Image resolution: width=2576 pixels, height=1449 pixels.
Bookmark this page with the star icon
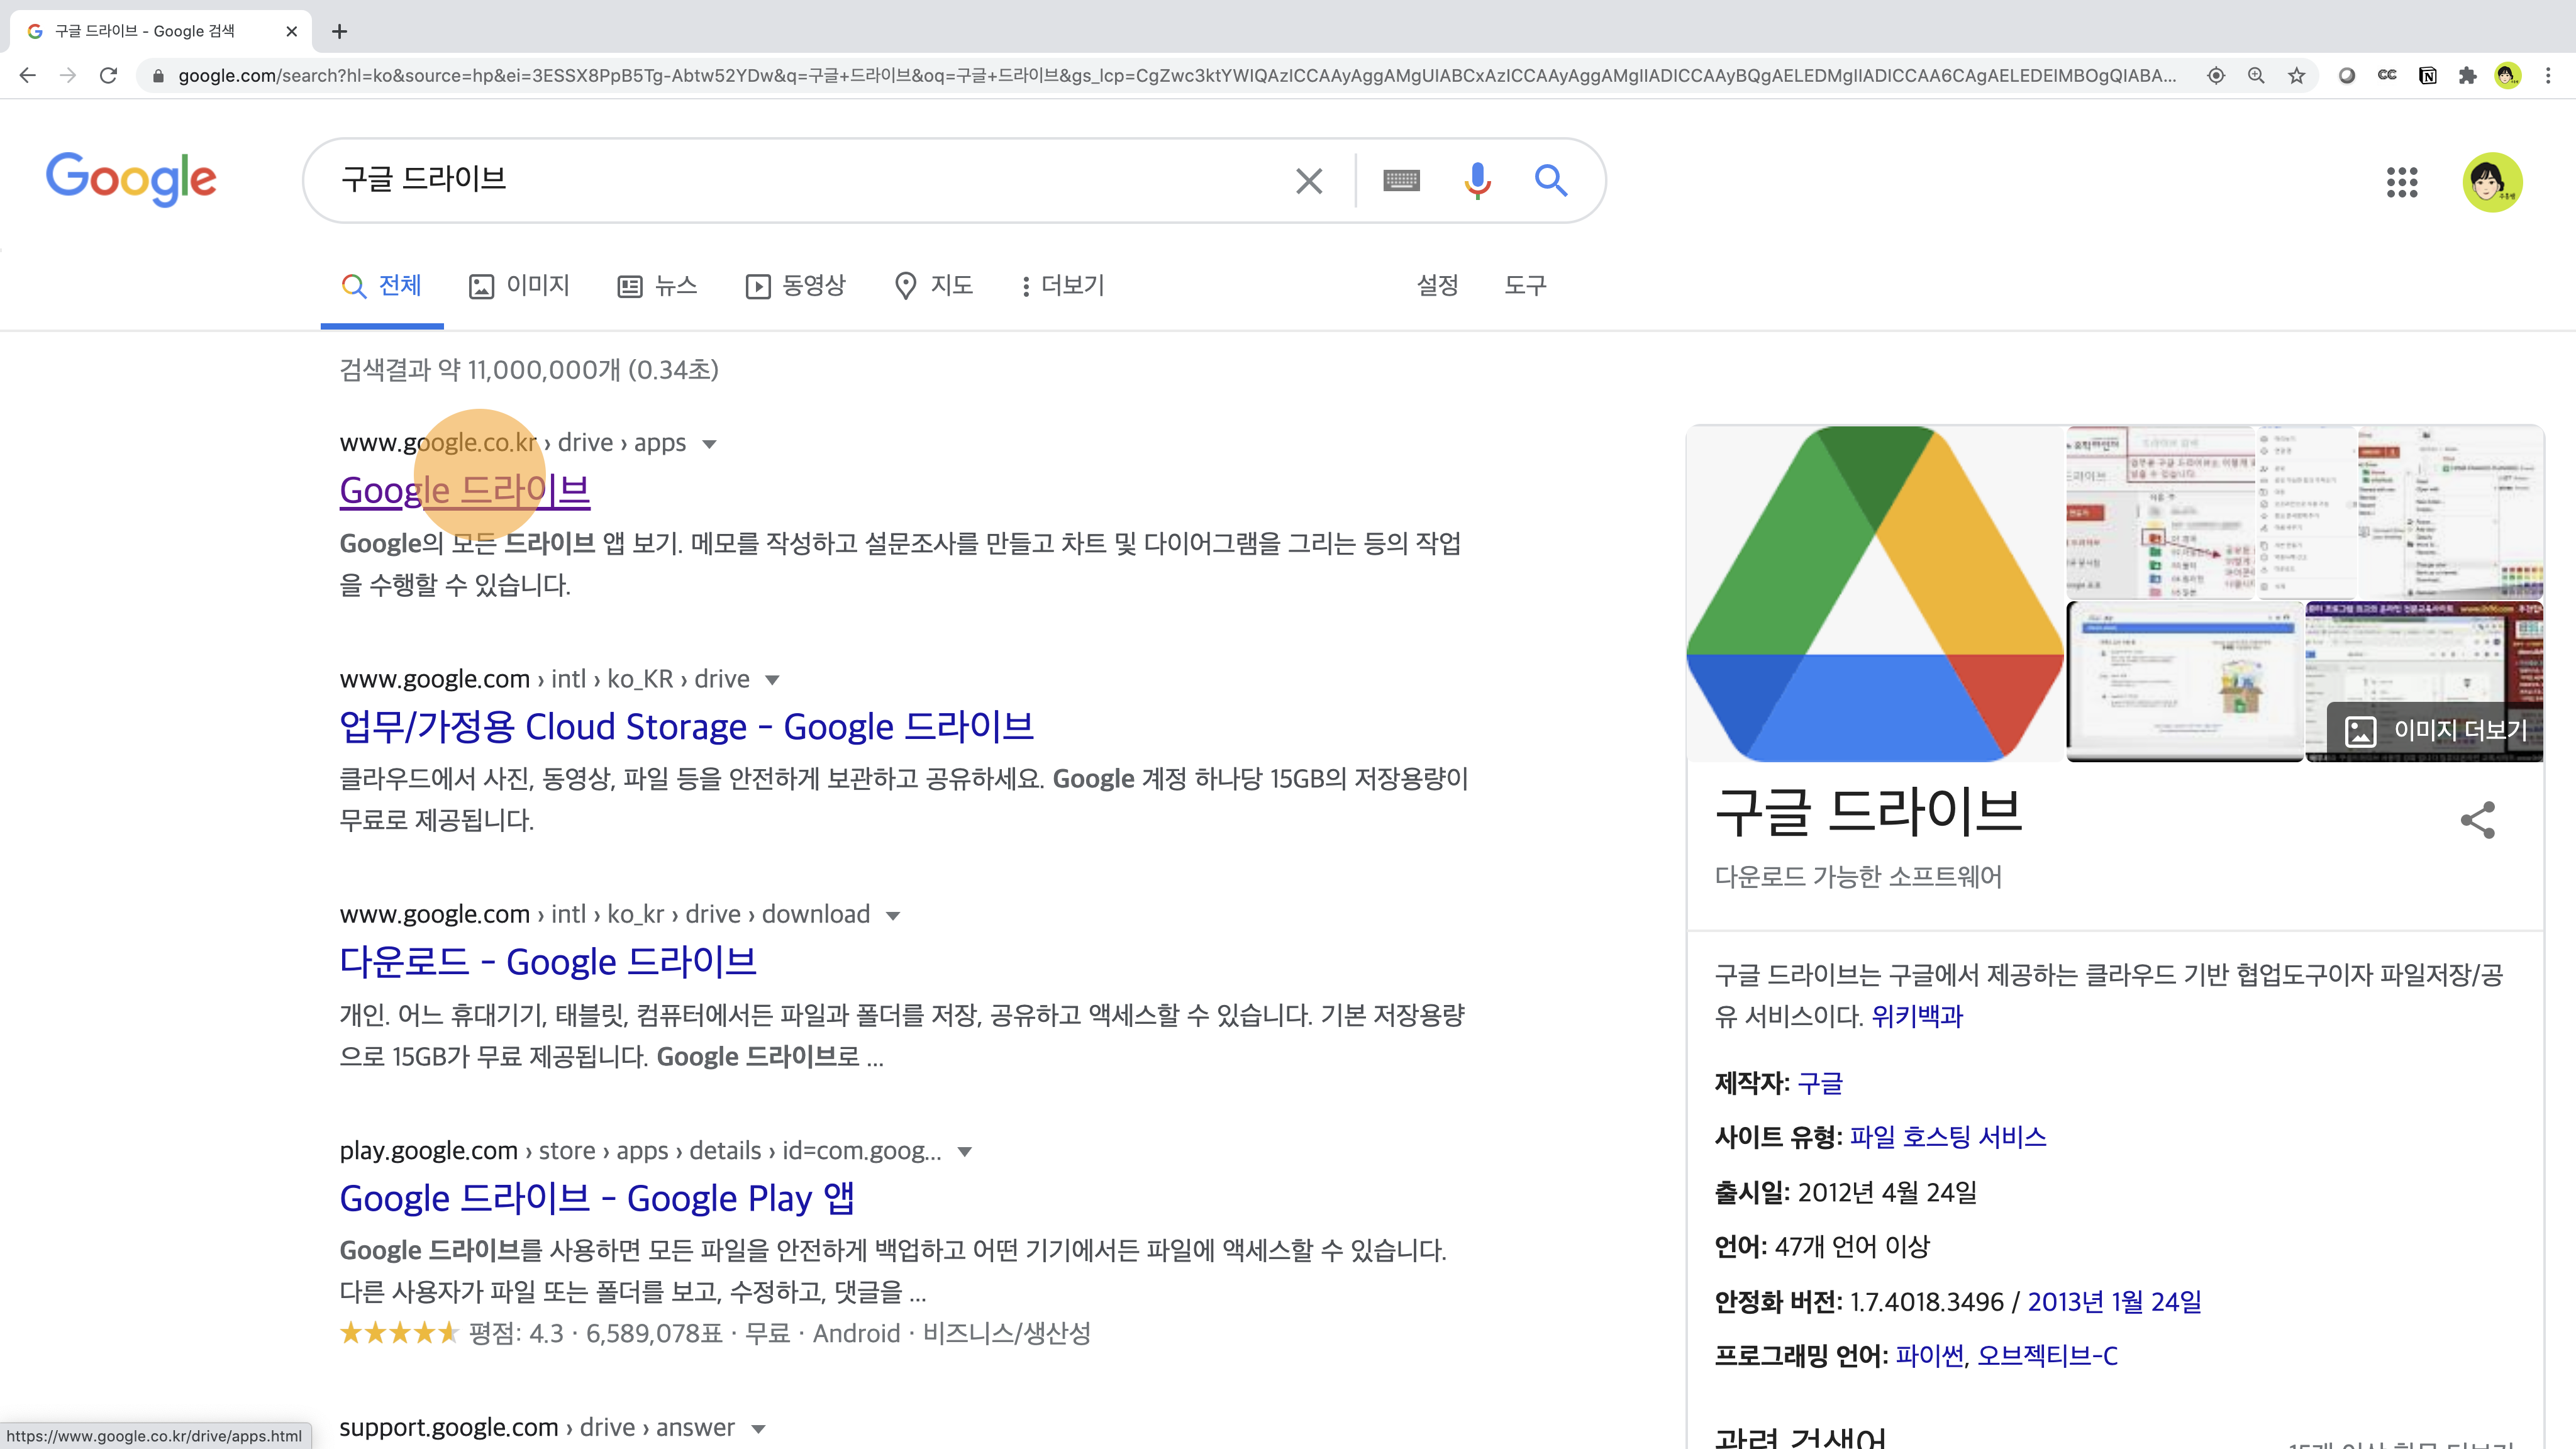pos(2297,76)
